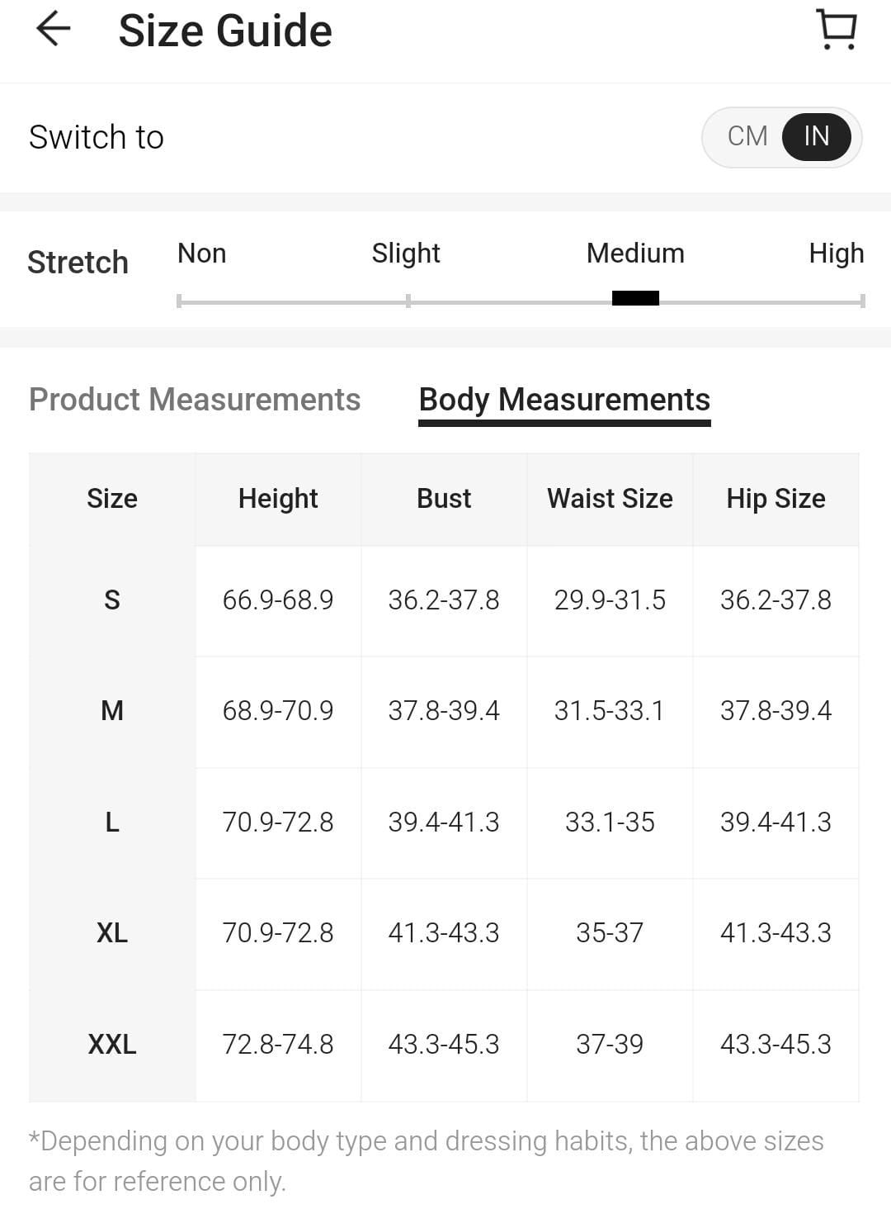The image size is (891, 1209).
Task: Select the XL size row label
Action: 112,933
